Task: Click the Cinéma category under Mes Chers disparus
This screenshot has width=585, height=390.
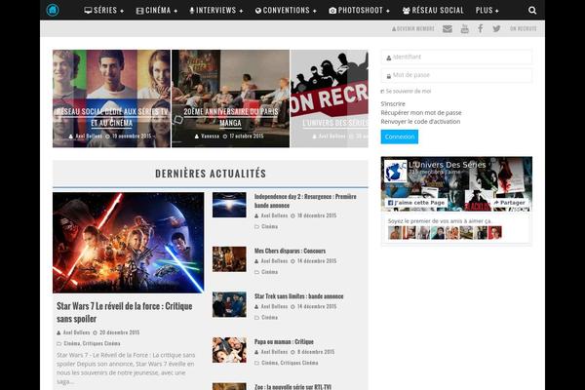Action: click(269, 272)
